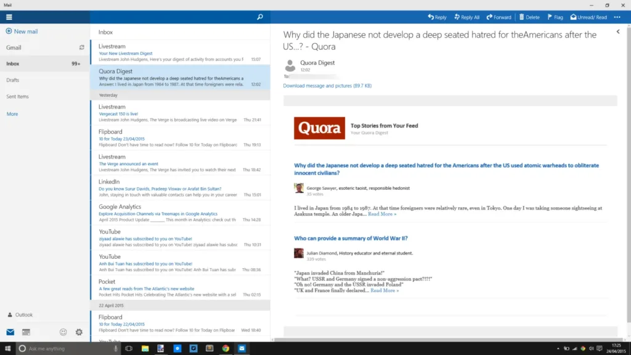
Task: Expand More folders
Action: (12, 114)
